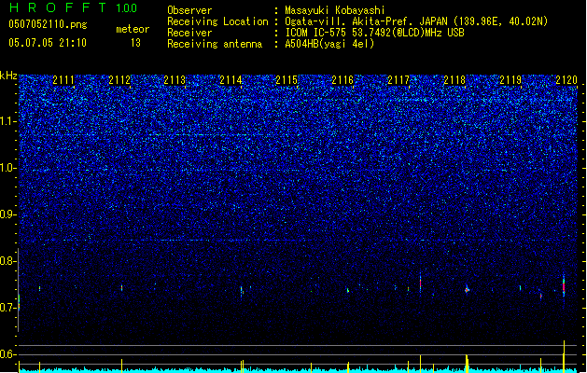Image resolution: width=587 pixels, height=373 pixels.
Task: Click the "Receiving antenna" label
Action: click(215, 44)
